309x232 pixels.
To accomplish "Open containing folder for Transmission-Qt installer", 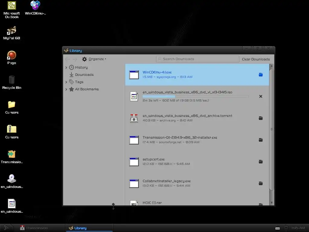I will [260, 140].
